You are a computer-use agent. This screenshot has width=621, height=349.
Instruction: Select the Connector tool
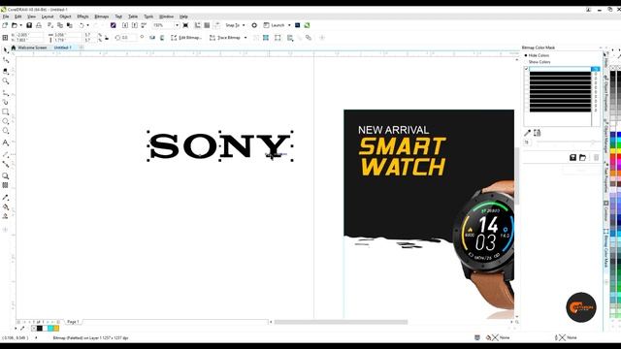(x=6, y=164)
